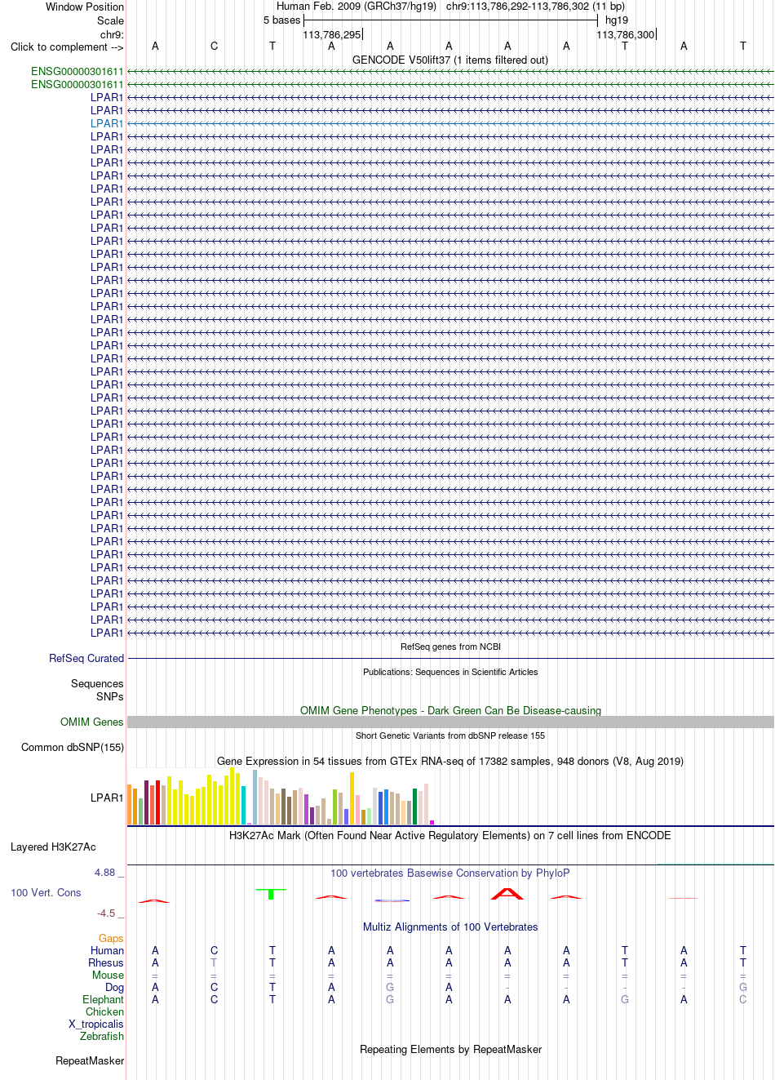Open 'OMIM Gene Phenotypes' track title
This screenshot has height=1080, width=775.
click(x=450, y=710)
